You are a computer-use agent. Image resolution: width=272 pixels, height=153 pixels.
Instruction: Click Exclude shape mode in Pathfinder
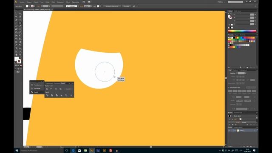click(60, 89)
